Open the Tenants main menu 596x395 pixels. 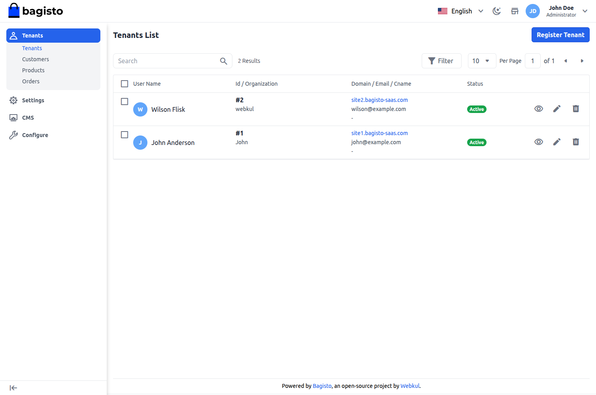(53, 36)
